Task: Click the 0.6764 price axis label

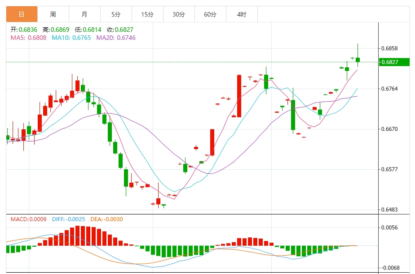Action: pyautogui.click(x=389, y=89)
